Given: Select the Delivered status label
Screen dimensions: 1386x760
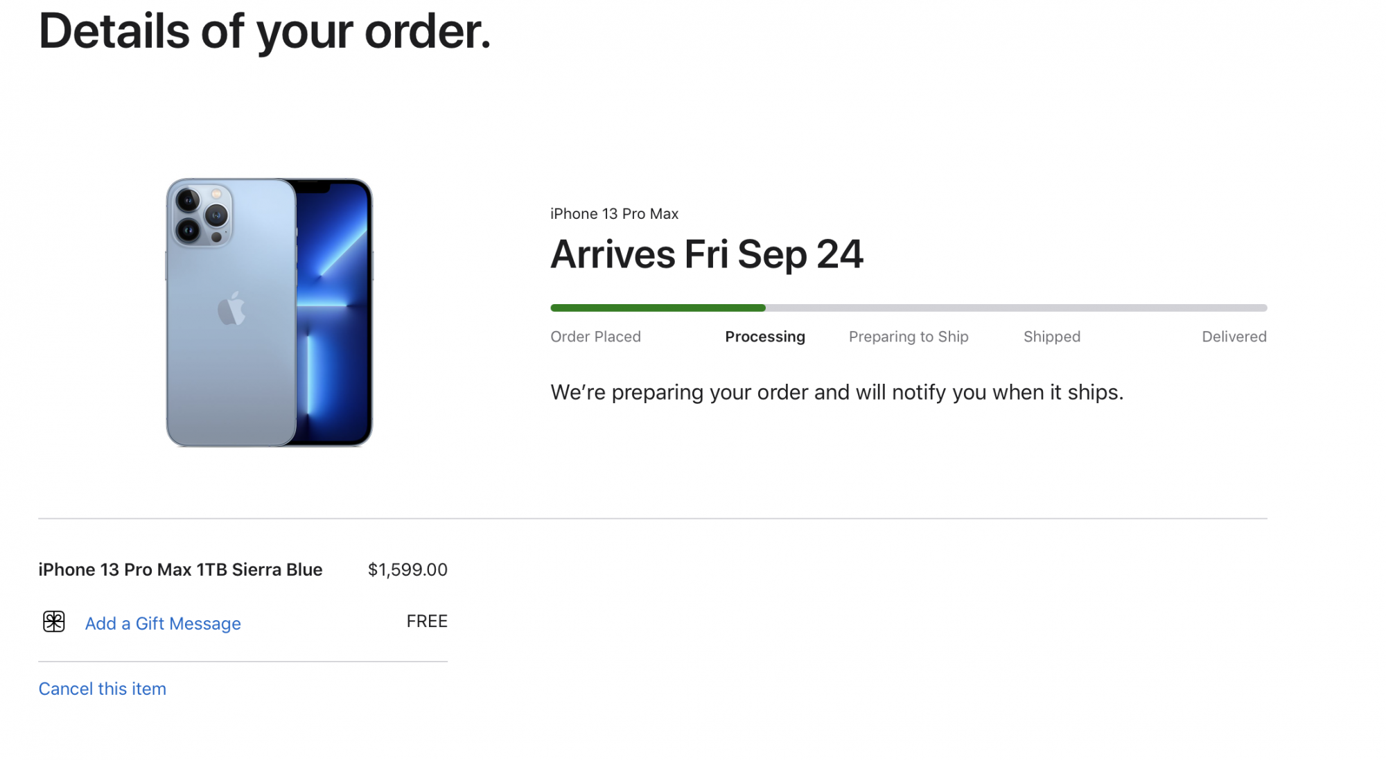Looking at the screenshot, I should pos(1234,337).
